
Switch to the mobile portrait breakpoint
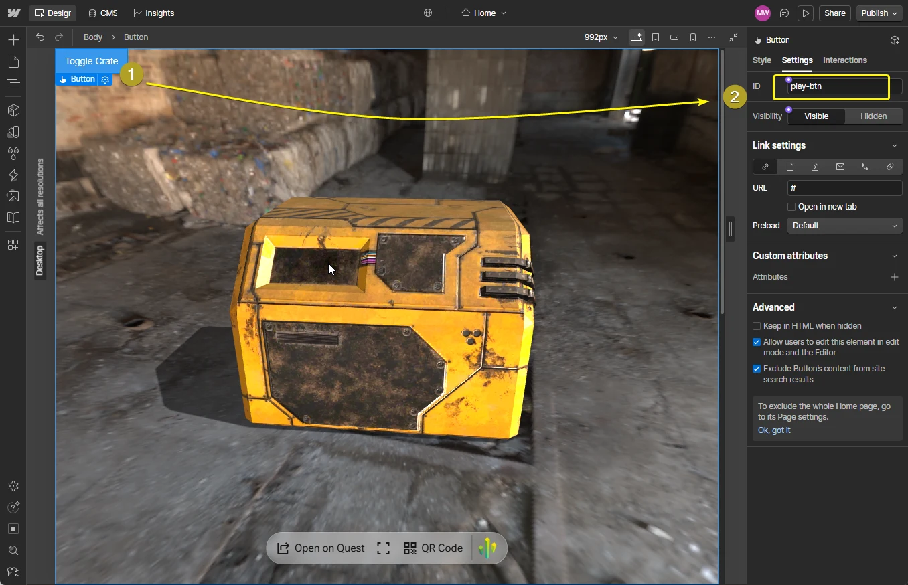pyautogui.click(x=693, y=37)
